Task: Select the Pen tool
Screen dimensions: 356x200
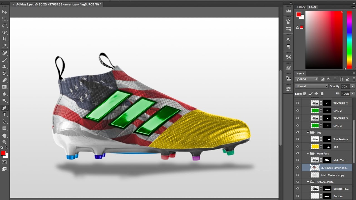Action: pos(4,108)
